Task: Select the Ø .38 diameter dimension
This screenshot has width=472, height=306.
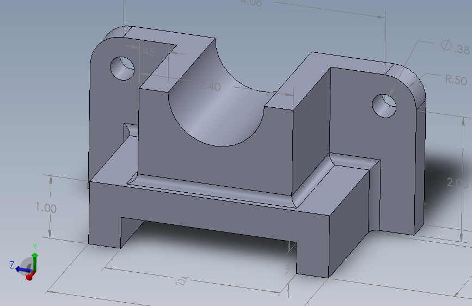Action: point(455,47)
